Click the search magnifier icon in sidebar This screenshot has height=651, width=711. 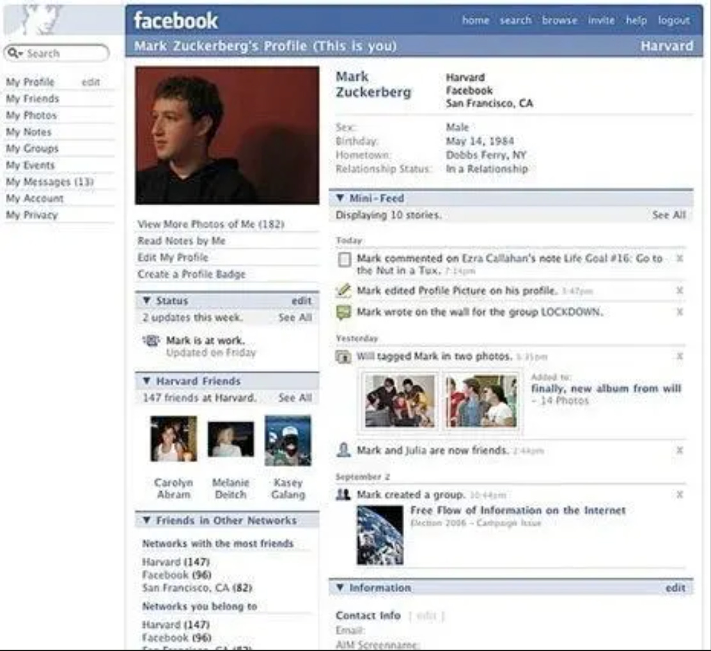pos(12,53)
